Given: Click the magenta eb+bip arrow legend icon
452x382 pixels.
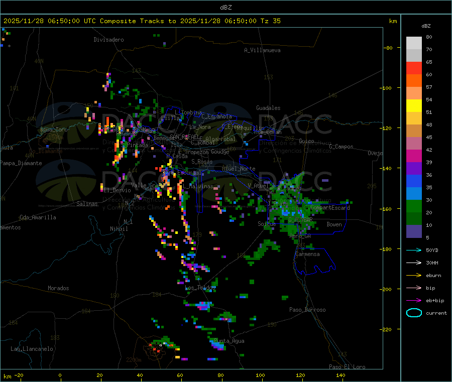Looking at the screenshot, I should click(414, 301).
